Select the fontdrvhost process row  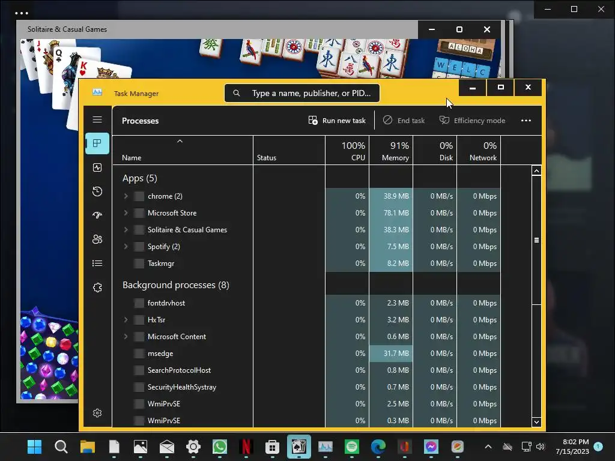click(307, 303)
